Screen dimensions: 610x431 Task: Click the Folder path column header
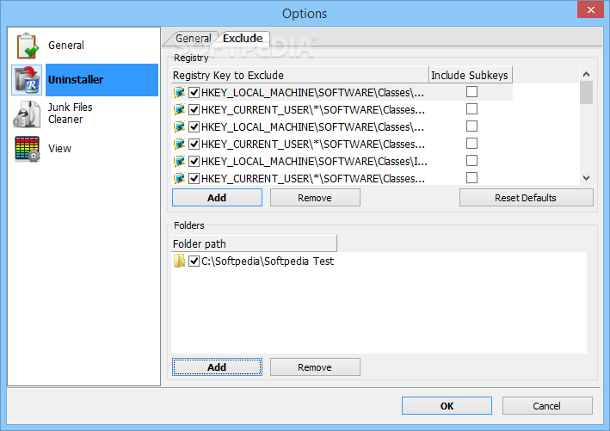click(254, 244)
